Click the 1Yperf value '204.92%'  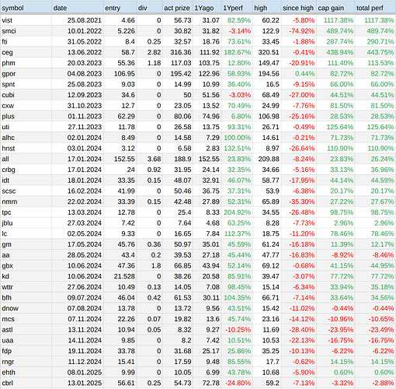(x=238, y=212)
